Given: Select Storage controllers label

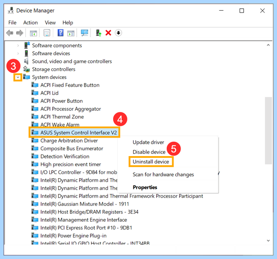Looking at the screenshot, I should 54,69.
